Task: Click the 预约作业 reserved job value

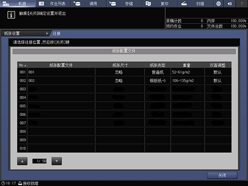Action: click(202, 26)
